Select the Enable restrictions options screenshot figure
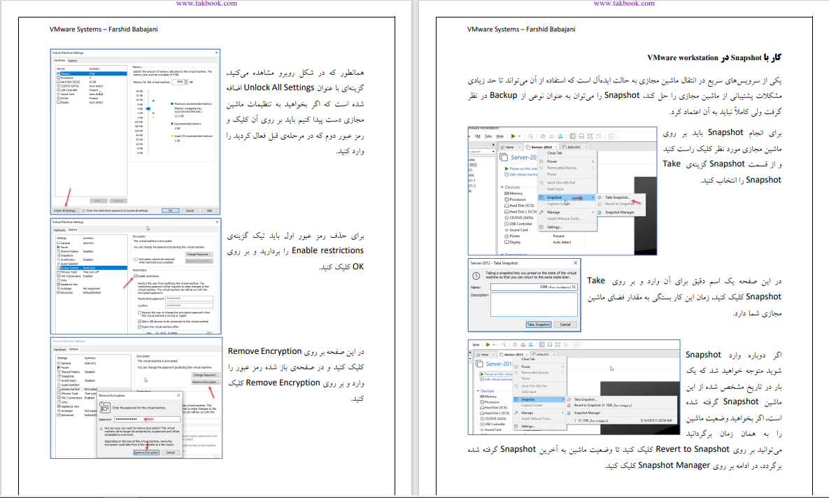 (136, 276)
